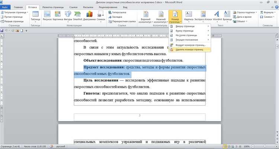The image size is (279, 149).
Task: Expand the Формула equation dropdown
Action: coord(275,12)
